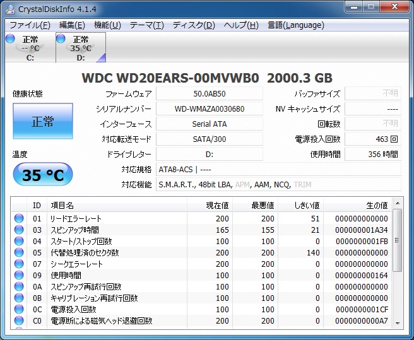
Task: Open the ディスク(D) menu
Action: [x=194, y=25]
